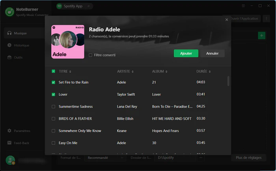Click album 21 in the Adele row
Screen dimensions: 276x171
point(154,82)
